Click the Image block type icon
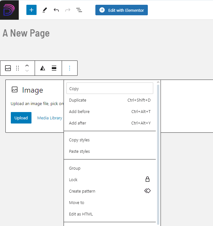This screenshot has height=226, width=213. click(x=8, y=68)
